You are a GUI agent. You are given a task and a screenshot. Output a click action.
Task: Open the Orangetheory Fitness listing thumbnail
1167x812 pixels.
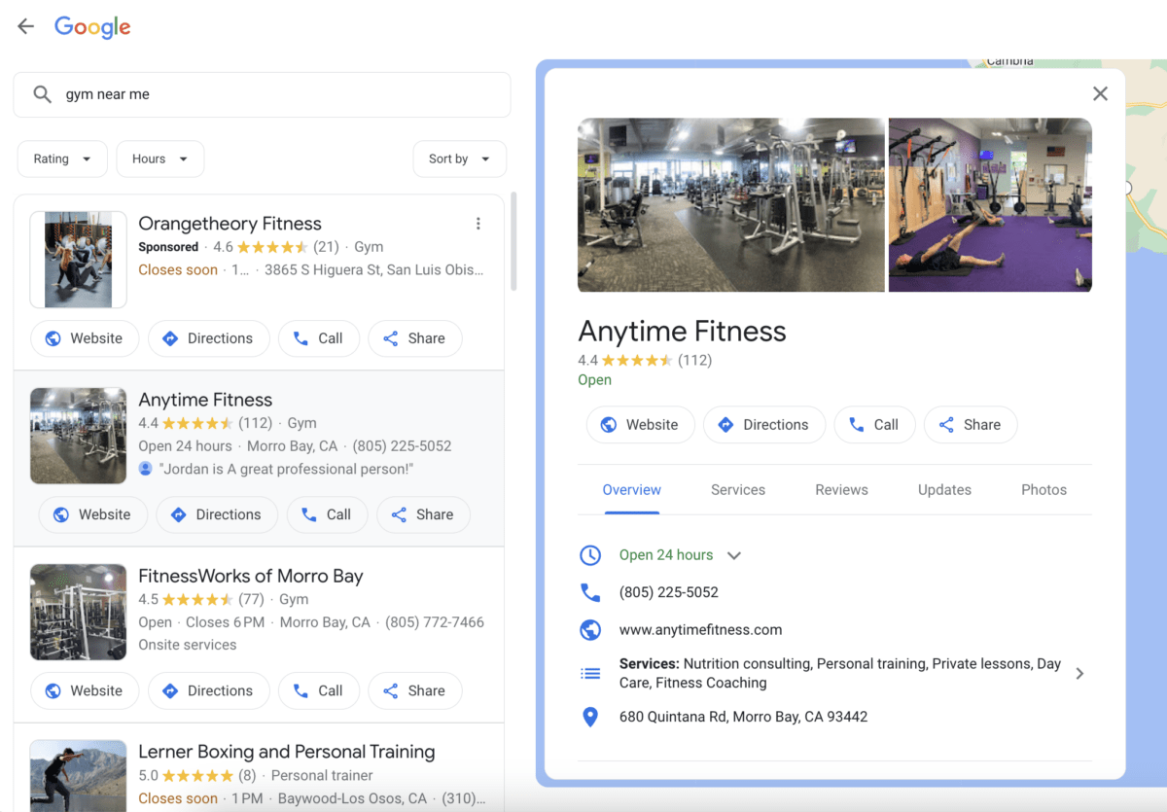click(78, 260)
